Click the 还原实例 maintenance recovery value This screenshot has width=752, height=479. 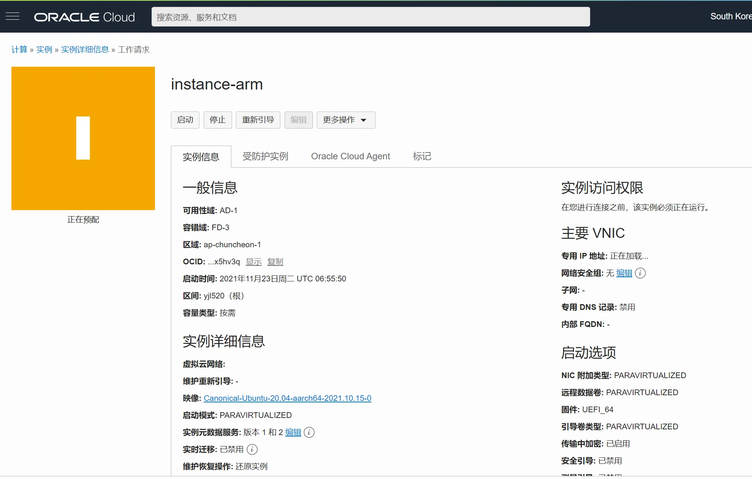[251, 466]
